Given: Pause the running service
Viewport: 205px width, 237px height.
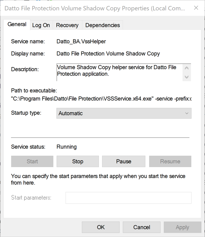Looking at the screenshot, I should [x=124, y=161].
